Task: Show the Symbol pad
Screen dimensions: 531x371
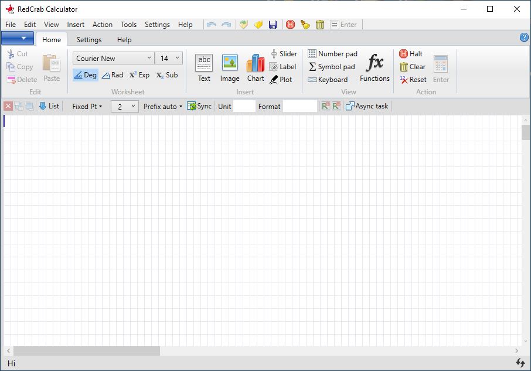Action: [x=332, y=67]
